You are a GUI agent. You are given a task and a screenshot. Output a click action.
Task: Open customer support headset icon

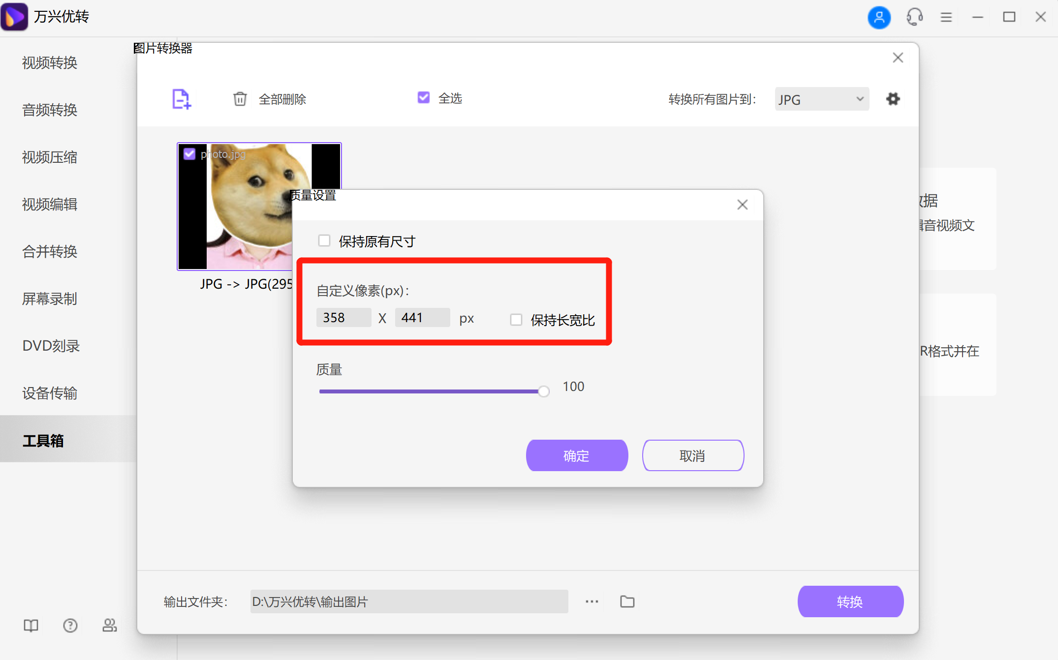coord(914,17)
